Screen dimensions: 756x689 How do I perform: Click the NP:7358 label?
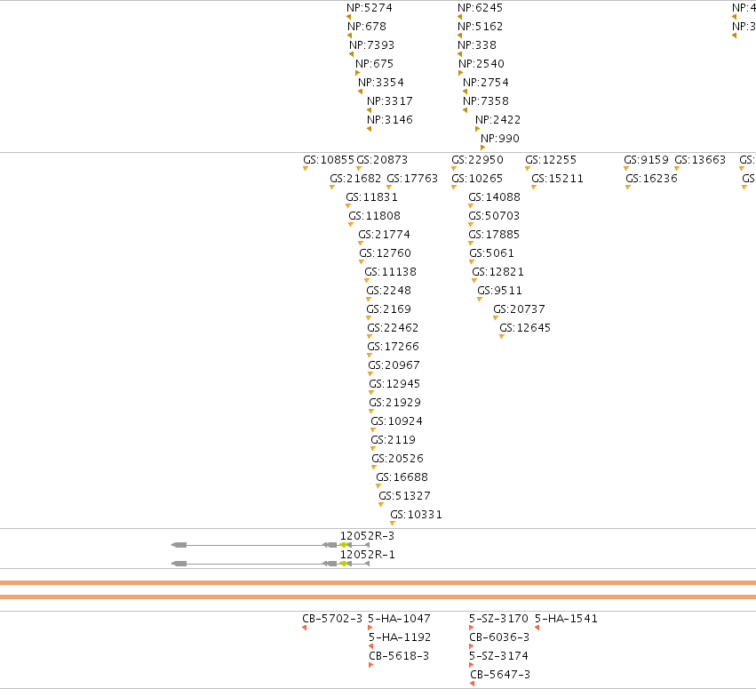tap(486, 101)
